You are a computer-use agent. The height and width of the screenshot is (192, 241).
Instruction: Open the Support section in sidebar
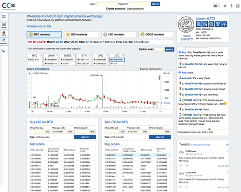pos(4,41)
